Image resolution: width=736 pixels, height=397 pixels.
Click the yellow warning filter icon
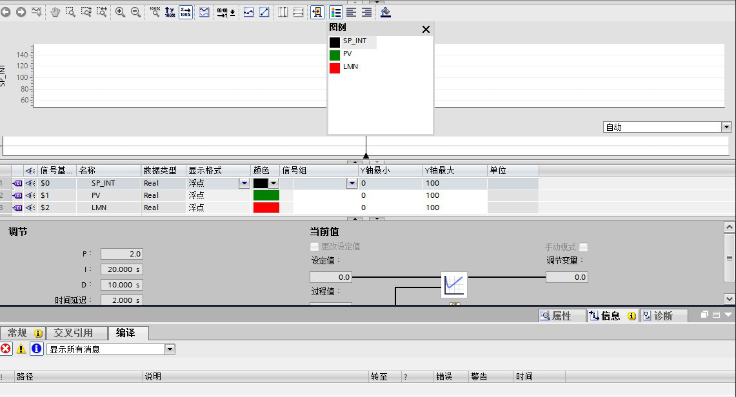[x=21, y=349]
